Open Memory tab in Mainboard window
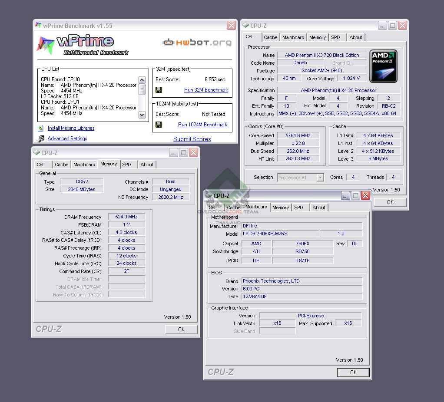The width and height of the screenshot is (444, 402). 281,208
